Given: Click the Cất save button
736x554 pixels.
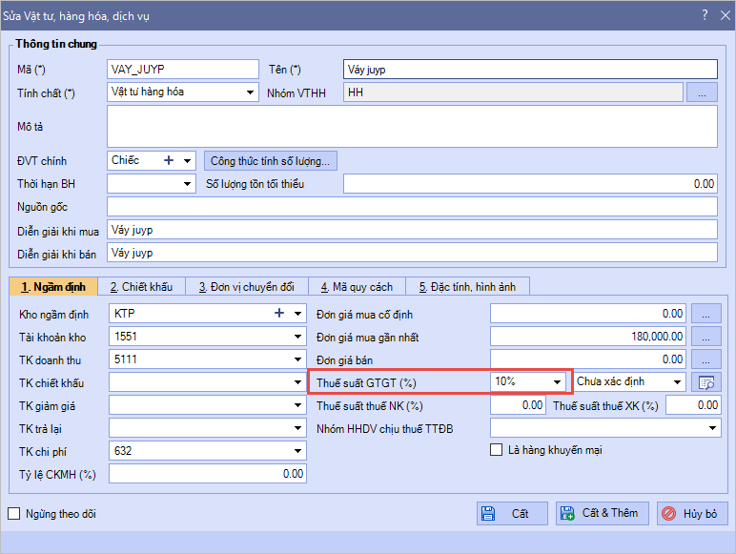Looking at the screenshot, I should (512, 513).
